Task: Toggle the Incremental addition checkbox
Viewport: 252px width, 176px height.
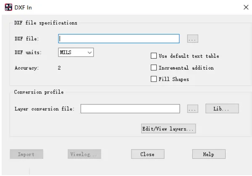Action: point(154,67)
